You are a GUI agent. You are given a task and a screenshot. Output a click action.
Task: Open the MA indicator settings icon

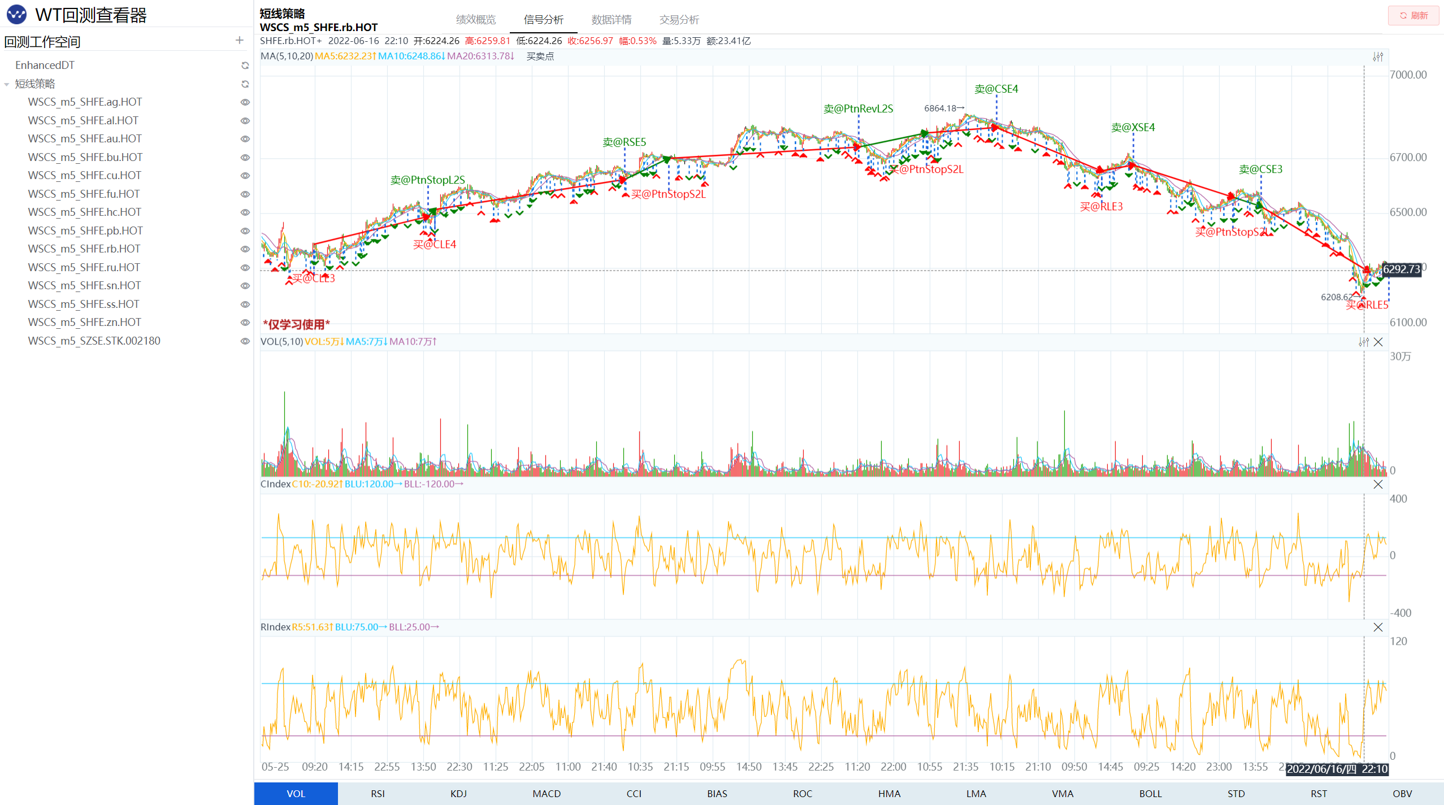[1378, 56]
